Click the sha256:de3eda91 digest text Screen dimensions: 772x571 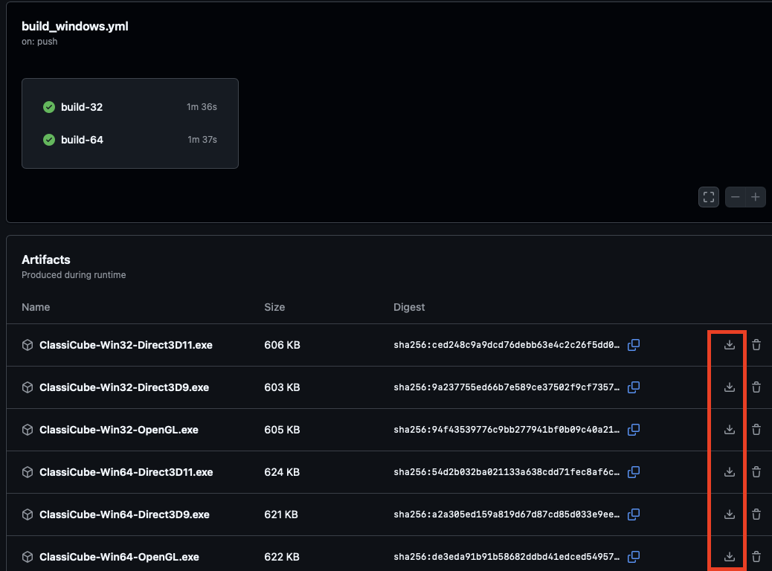[x=506, y=557]
